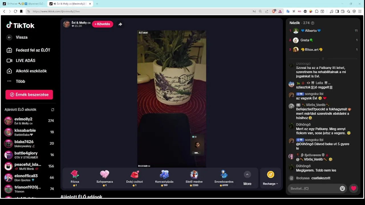Image resolution: width=365 pixels, height=205 pixels.
Task: Send a Szívpamacs gift
Action: 105,178
